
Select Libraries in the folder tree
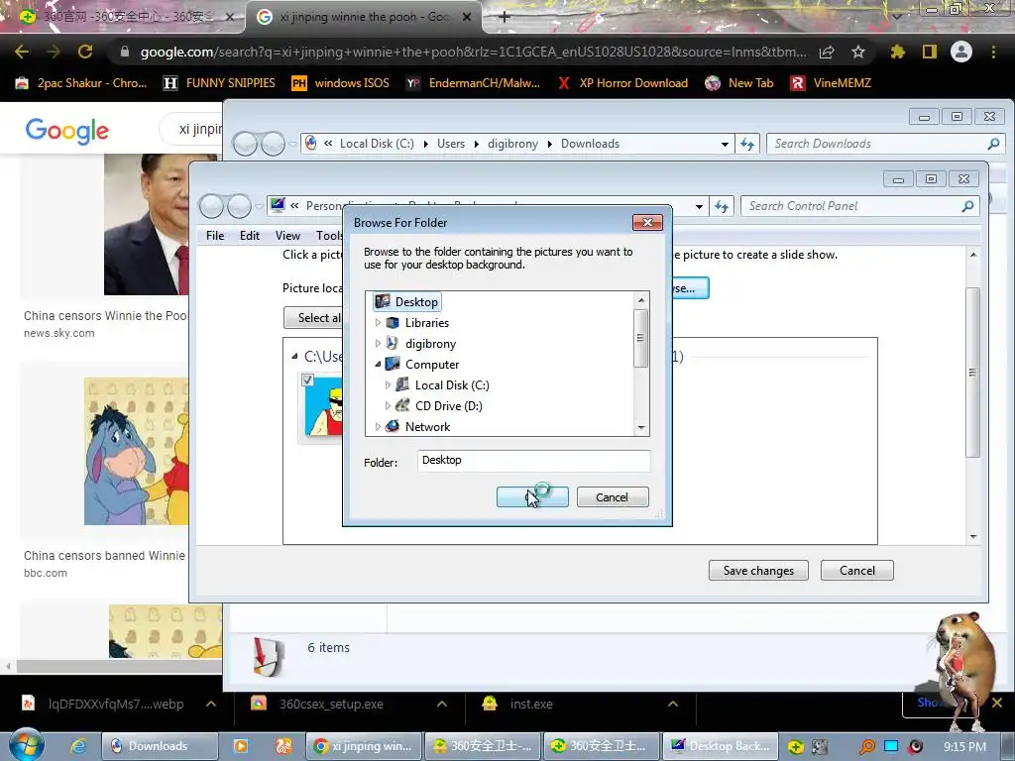click(426, 322)
